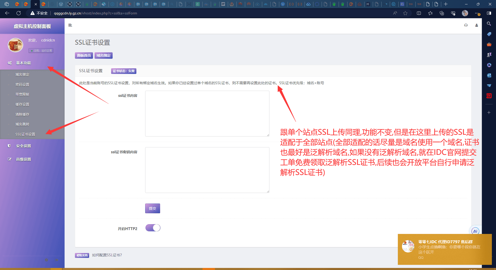
Task: Click the browser refresh icon
Action: coord(19,13)
